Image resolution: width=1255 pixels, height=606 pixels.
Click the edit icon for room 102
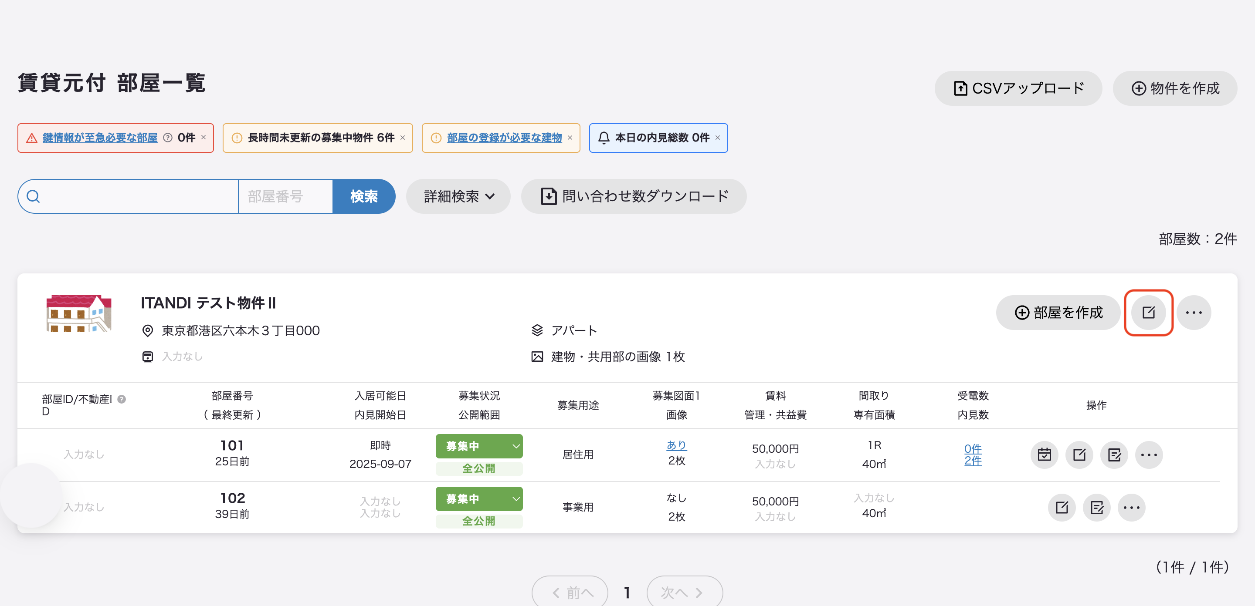coord(1062,508)
